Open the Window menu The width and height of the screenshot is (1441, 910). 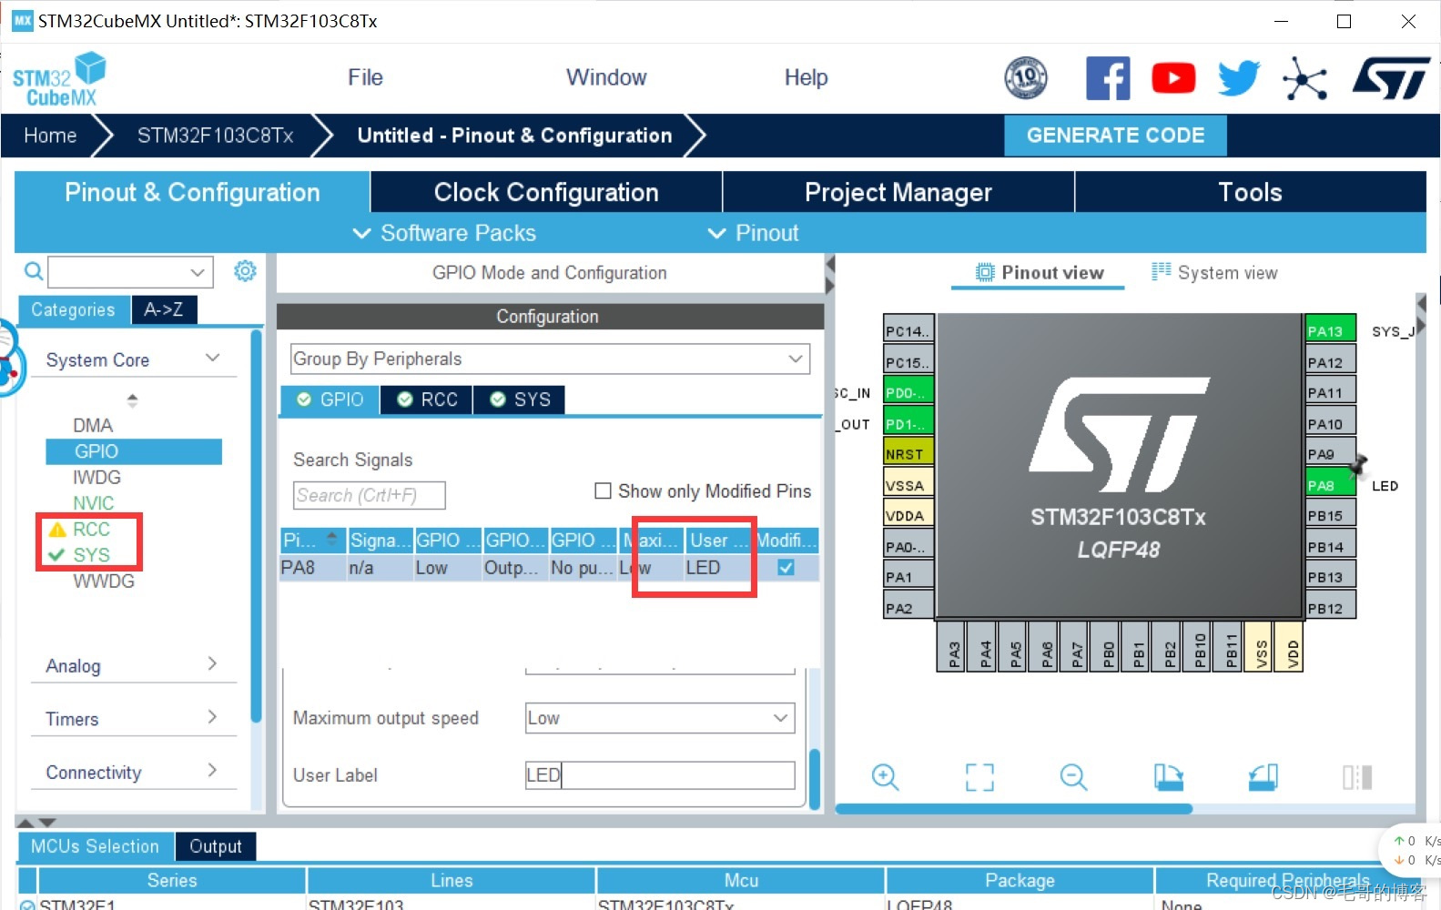[x=606, y=77]
